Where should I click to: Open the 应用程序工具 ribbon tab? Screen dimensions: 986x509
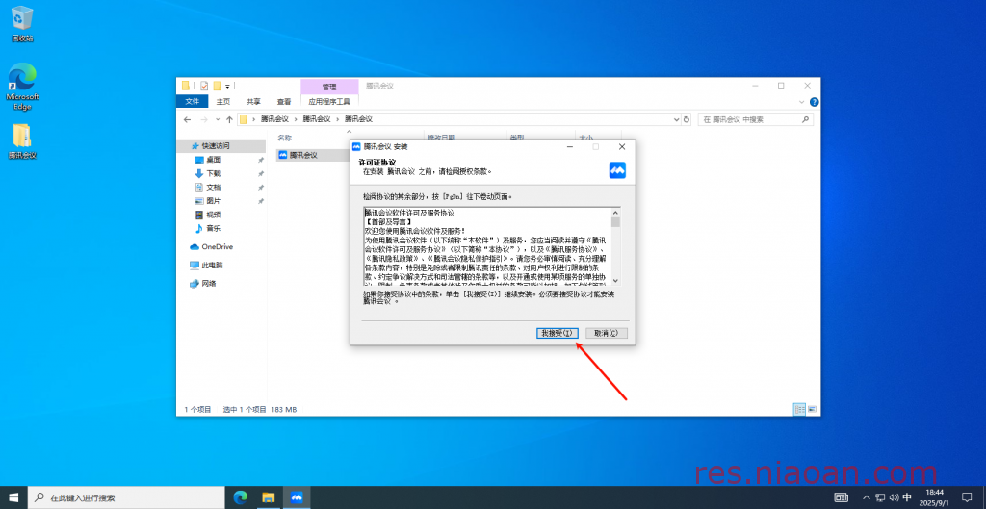click(x=329, y=101)
